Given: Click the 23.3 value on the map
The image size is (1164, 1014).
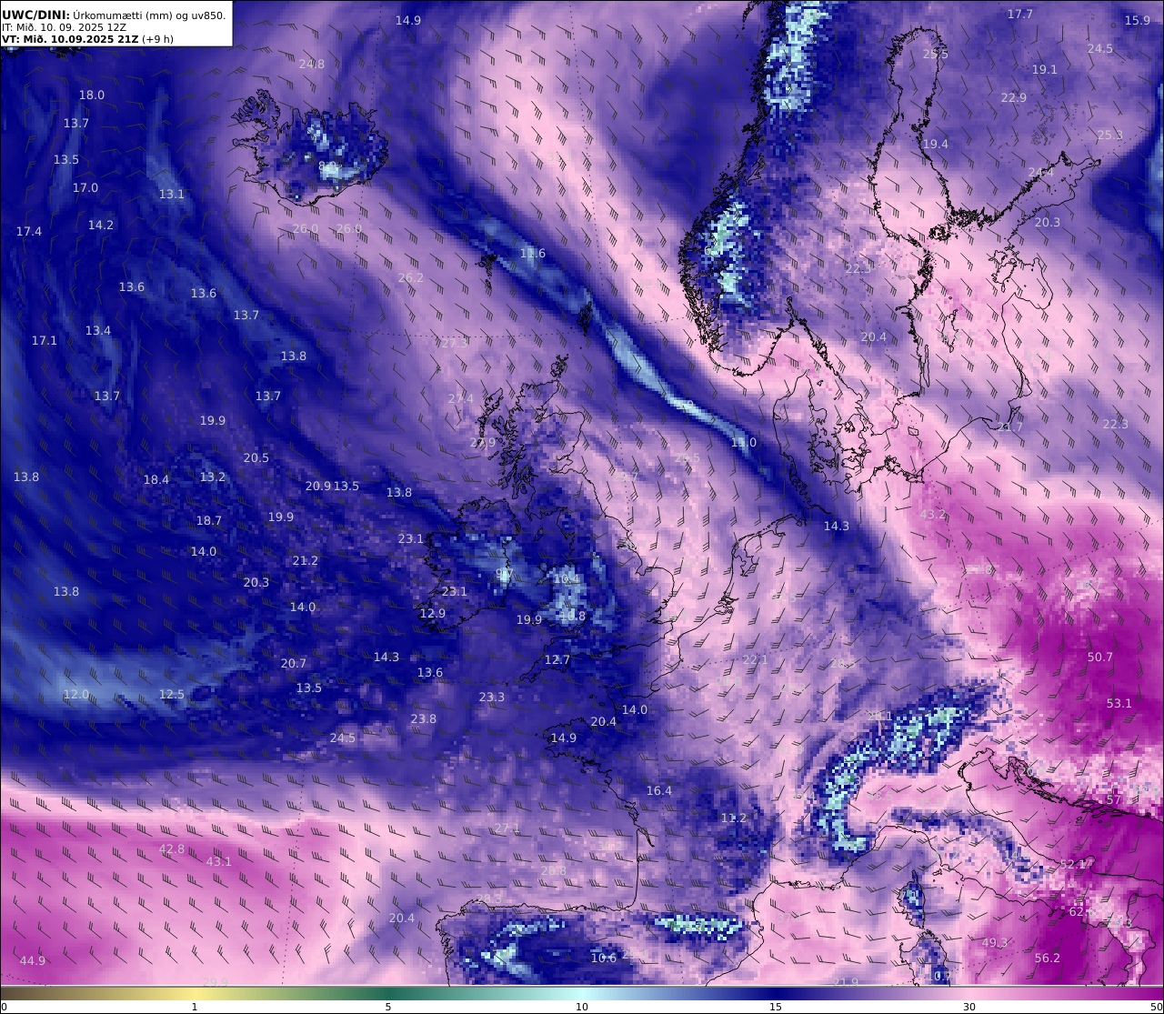Looking at the screenshot, I should pyautogui.click(x=492, y=698).
